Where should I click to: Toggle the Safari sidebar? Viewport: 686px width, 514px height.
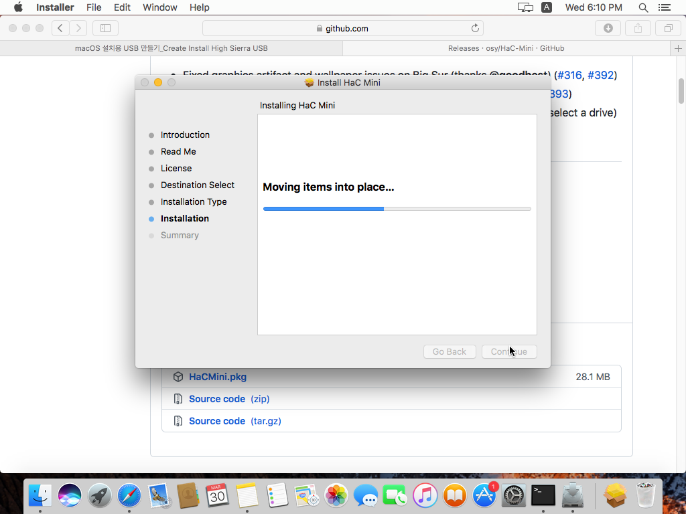pos(105,28)
